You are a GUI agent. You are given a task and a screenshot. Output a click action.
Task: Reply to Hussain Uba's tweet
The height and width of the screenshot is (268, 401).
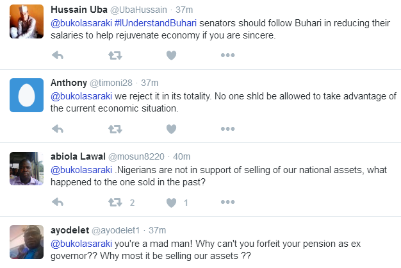click(x=57, y=55)
